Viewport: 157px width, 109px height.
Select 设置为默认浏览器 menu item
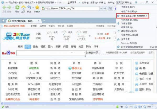[130, 35]
